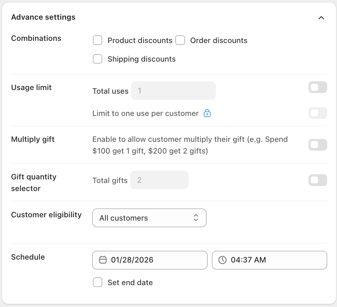Open the 01/28/2026 start date field
Screen dimensions: 337x307
pyautogui.click(x=150, y=260)
